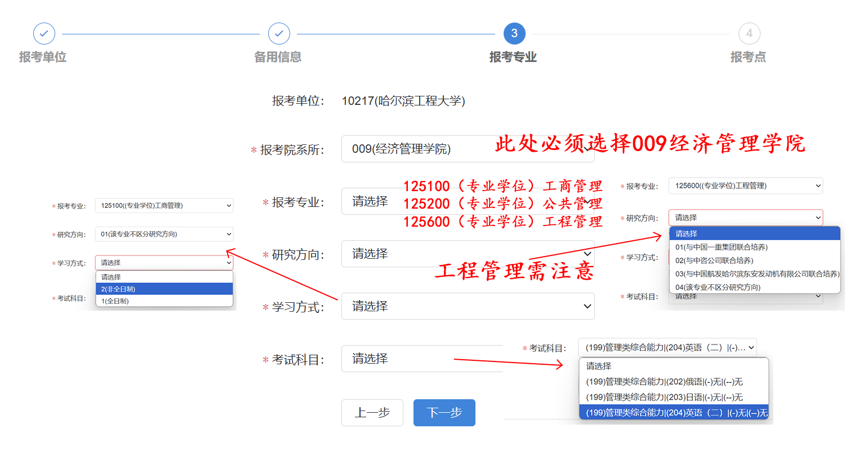Expand the main 学习方式 dropdown
845x459 pixels.
pos(468,306)
